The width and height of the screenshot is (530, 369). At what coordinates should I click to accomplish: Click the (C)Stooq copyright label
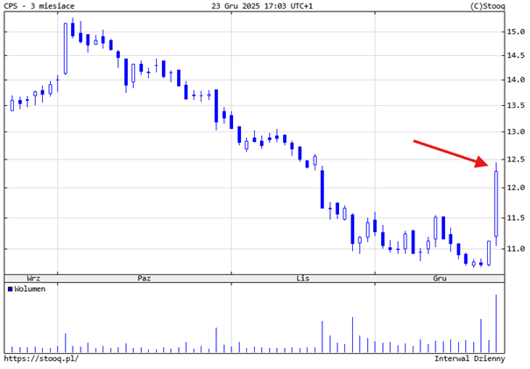click(501, 6)
